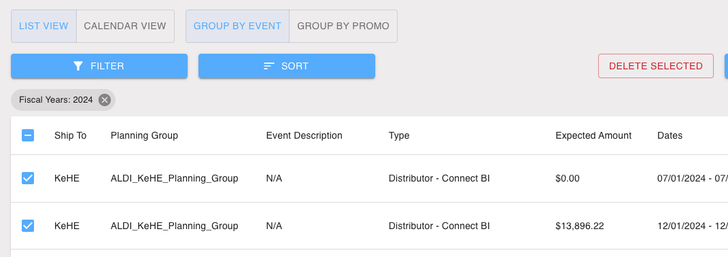Click the Fiscal Years: 2024 chip label
Image resolution: width=728 pixels, height=257 pixels.
[x=56, y=100]
